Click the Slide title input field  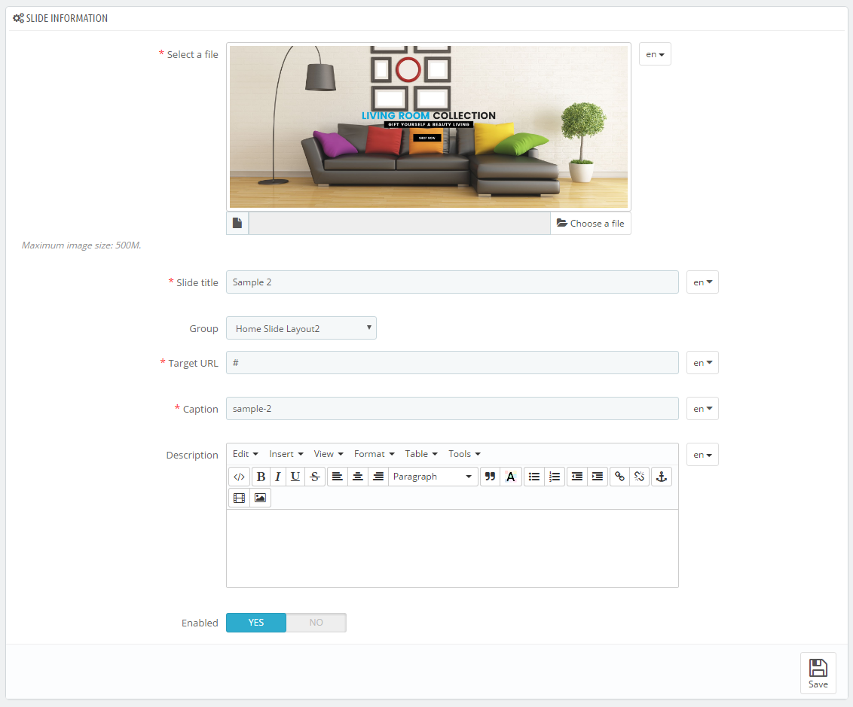452,282
